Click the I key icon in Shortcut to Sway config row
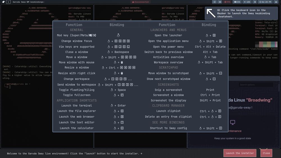This screenshot has height=158, width=281. 221,128
